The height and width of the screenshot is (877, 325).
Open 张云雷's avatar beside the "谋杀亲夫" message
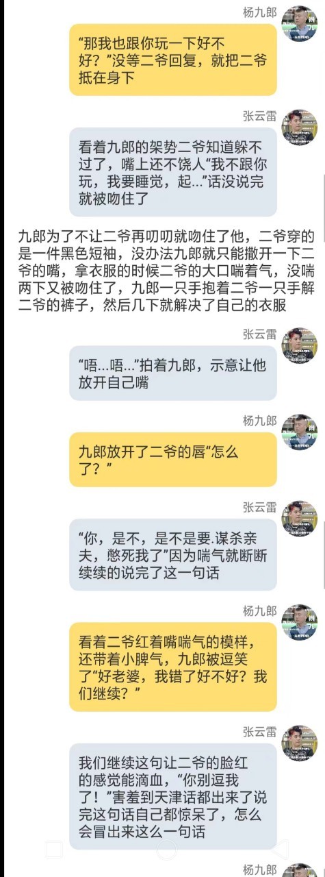click(299, 518)
